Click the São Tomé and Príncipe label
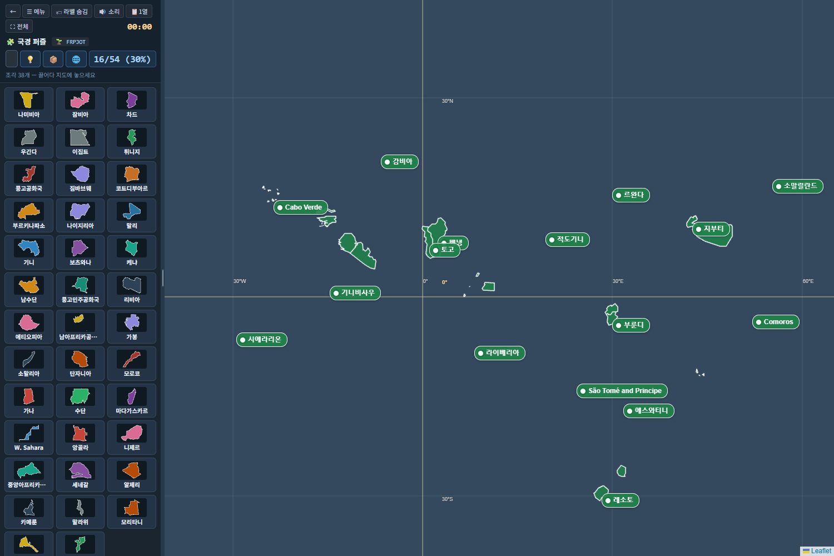The width and height of the screenshot is (834, 556). 622,391
